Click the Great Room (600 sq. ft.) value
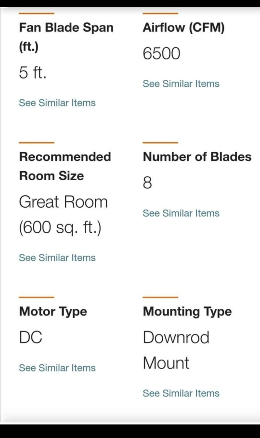The image size is (260, 438). click(63, 215)
